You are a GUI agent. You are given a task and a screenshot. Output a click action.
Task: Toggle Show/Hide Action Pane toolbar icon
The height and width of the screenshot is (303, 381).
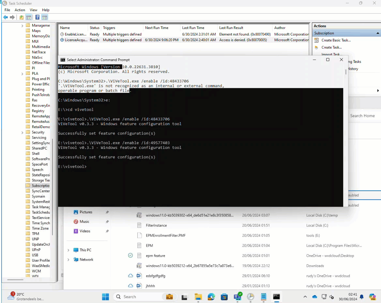coord(44,17)
